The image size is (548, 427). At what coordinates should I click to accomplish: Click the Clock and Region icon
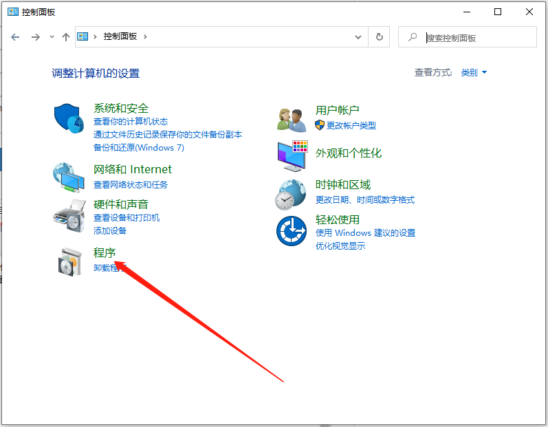pos(292,194)
